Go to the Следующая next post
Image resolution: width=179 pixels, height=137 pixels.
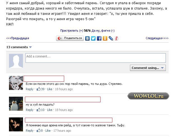tap(157, 38)
